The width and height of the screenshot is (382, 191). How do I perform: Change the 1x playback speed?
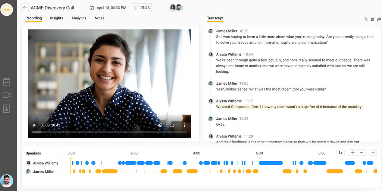coord(340,153)
